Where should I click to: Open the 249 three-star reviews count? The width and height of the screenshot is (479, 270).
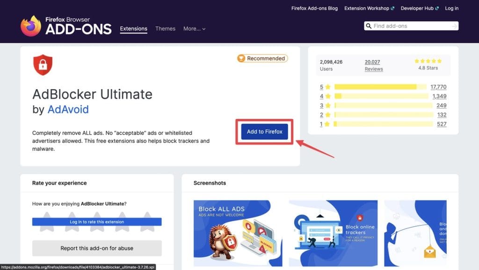click(x=442, y=105)
